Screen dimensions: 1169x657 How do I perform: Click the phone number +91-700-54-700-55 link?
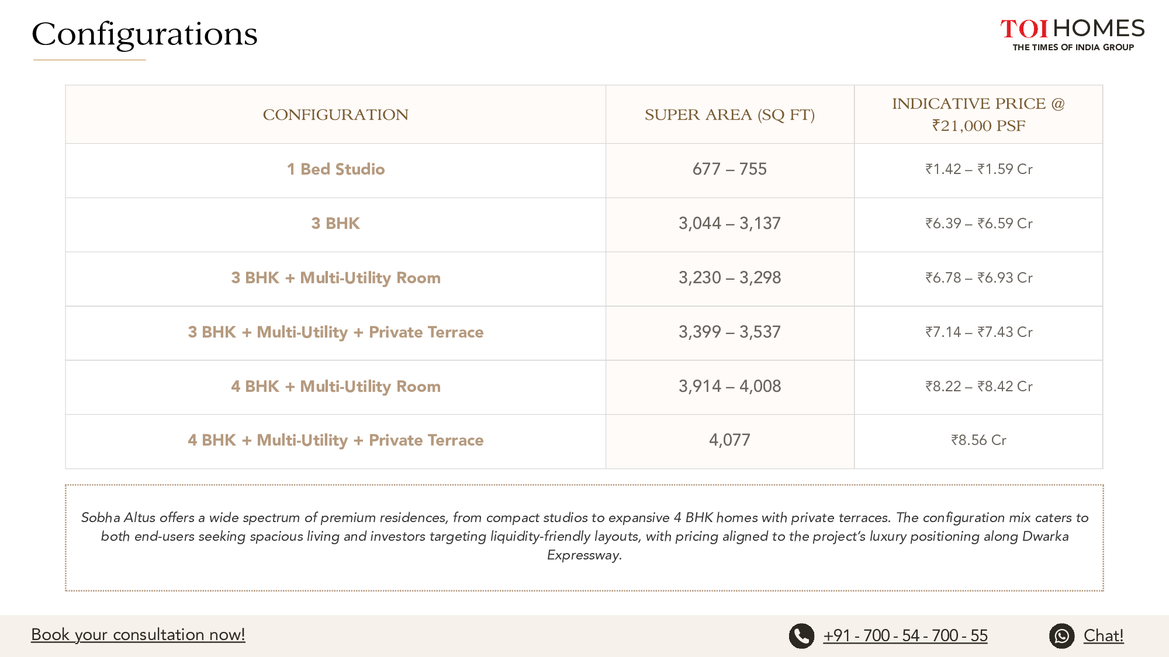pos(905,635)
